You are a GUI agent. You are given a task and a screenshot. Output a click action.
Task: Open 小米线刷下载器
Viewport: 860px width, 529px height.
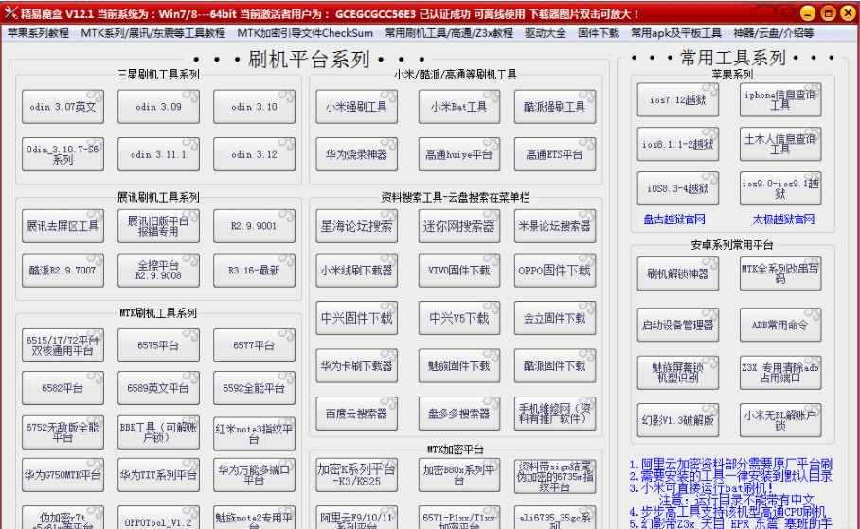356,271
